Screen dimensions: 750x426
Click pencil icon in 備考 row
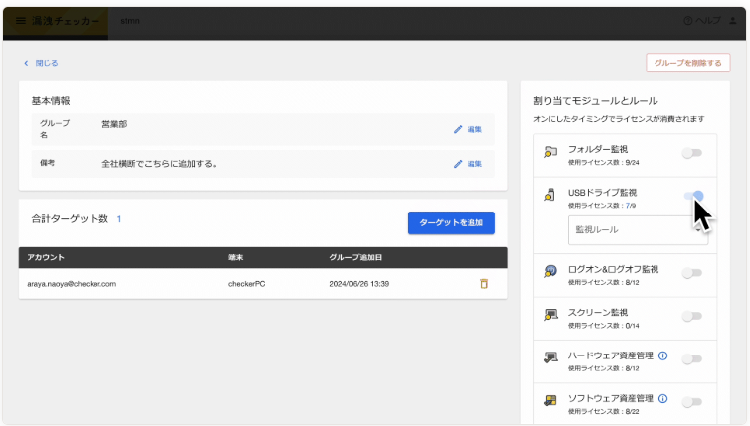[x=458, y=164]
